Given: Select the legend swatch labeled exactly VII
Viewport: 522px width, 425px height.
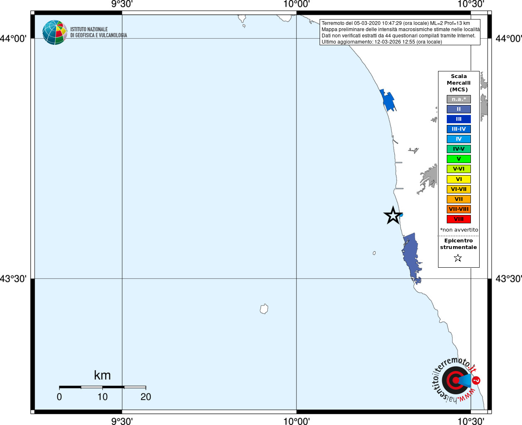Looking at the screenshot, I should click(459, 199).
